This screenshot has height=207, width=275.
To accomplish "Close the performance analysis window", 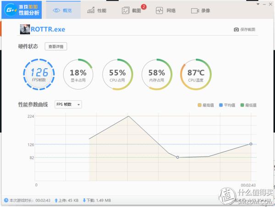I will tap(270, 4).
